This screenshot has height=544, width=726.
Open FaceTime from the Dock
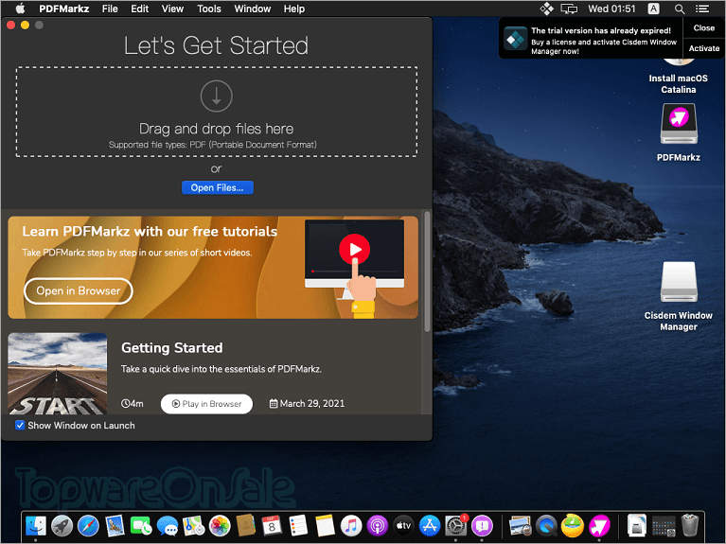point(141,526)
